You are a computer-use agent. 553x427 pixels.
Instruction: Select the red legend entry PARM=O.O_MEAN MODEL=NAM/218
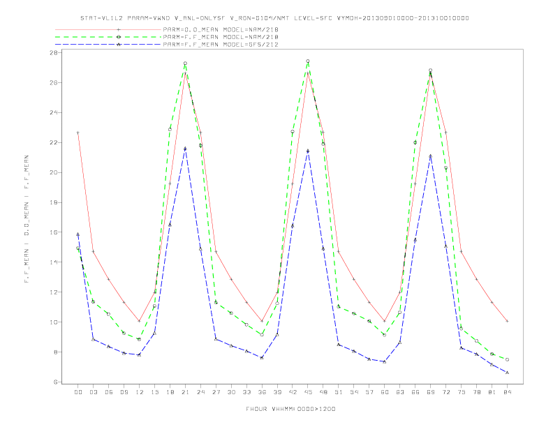221,29
